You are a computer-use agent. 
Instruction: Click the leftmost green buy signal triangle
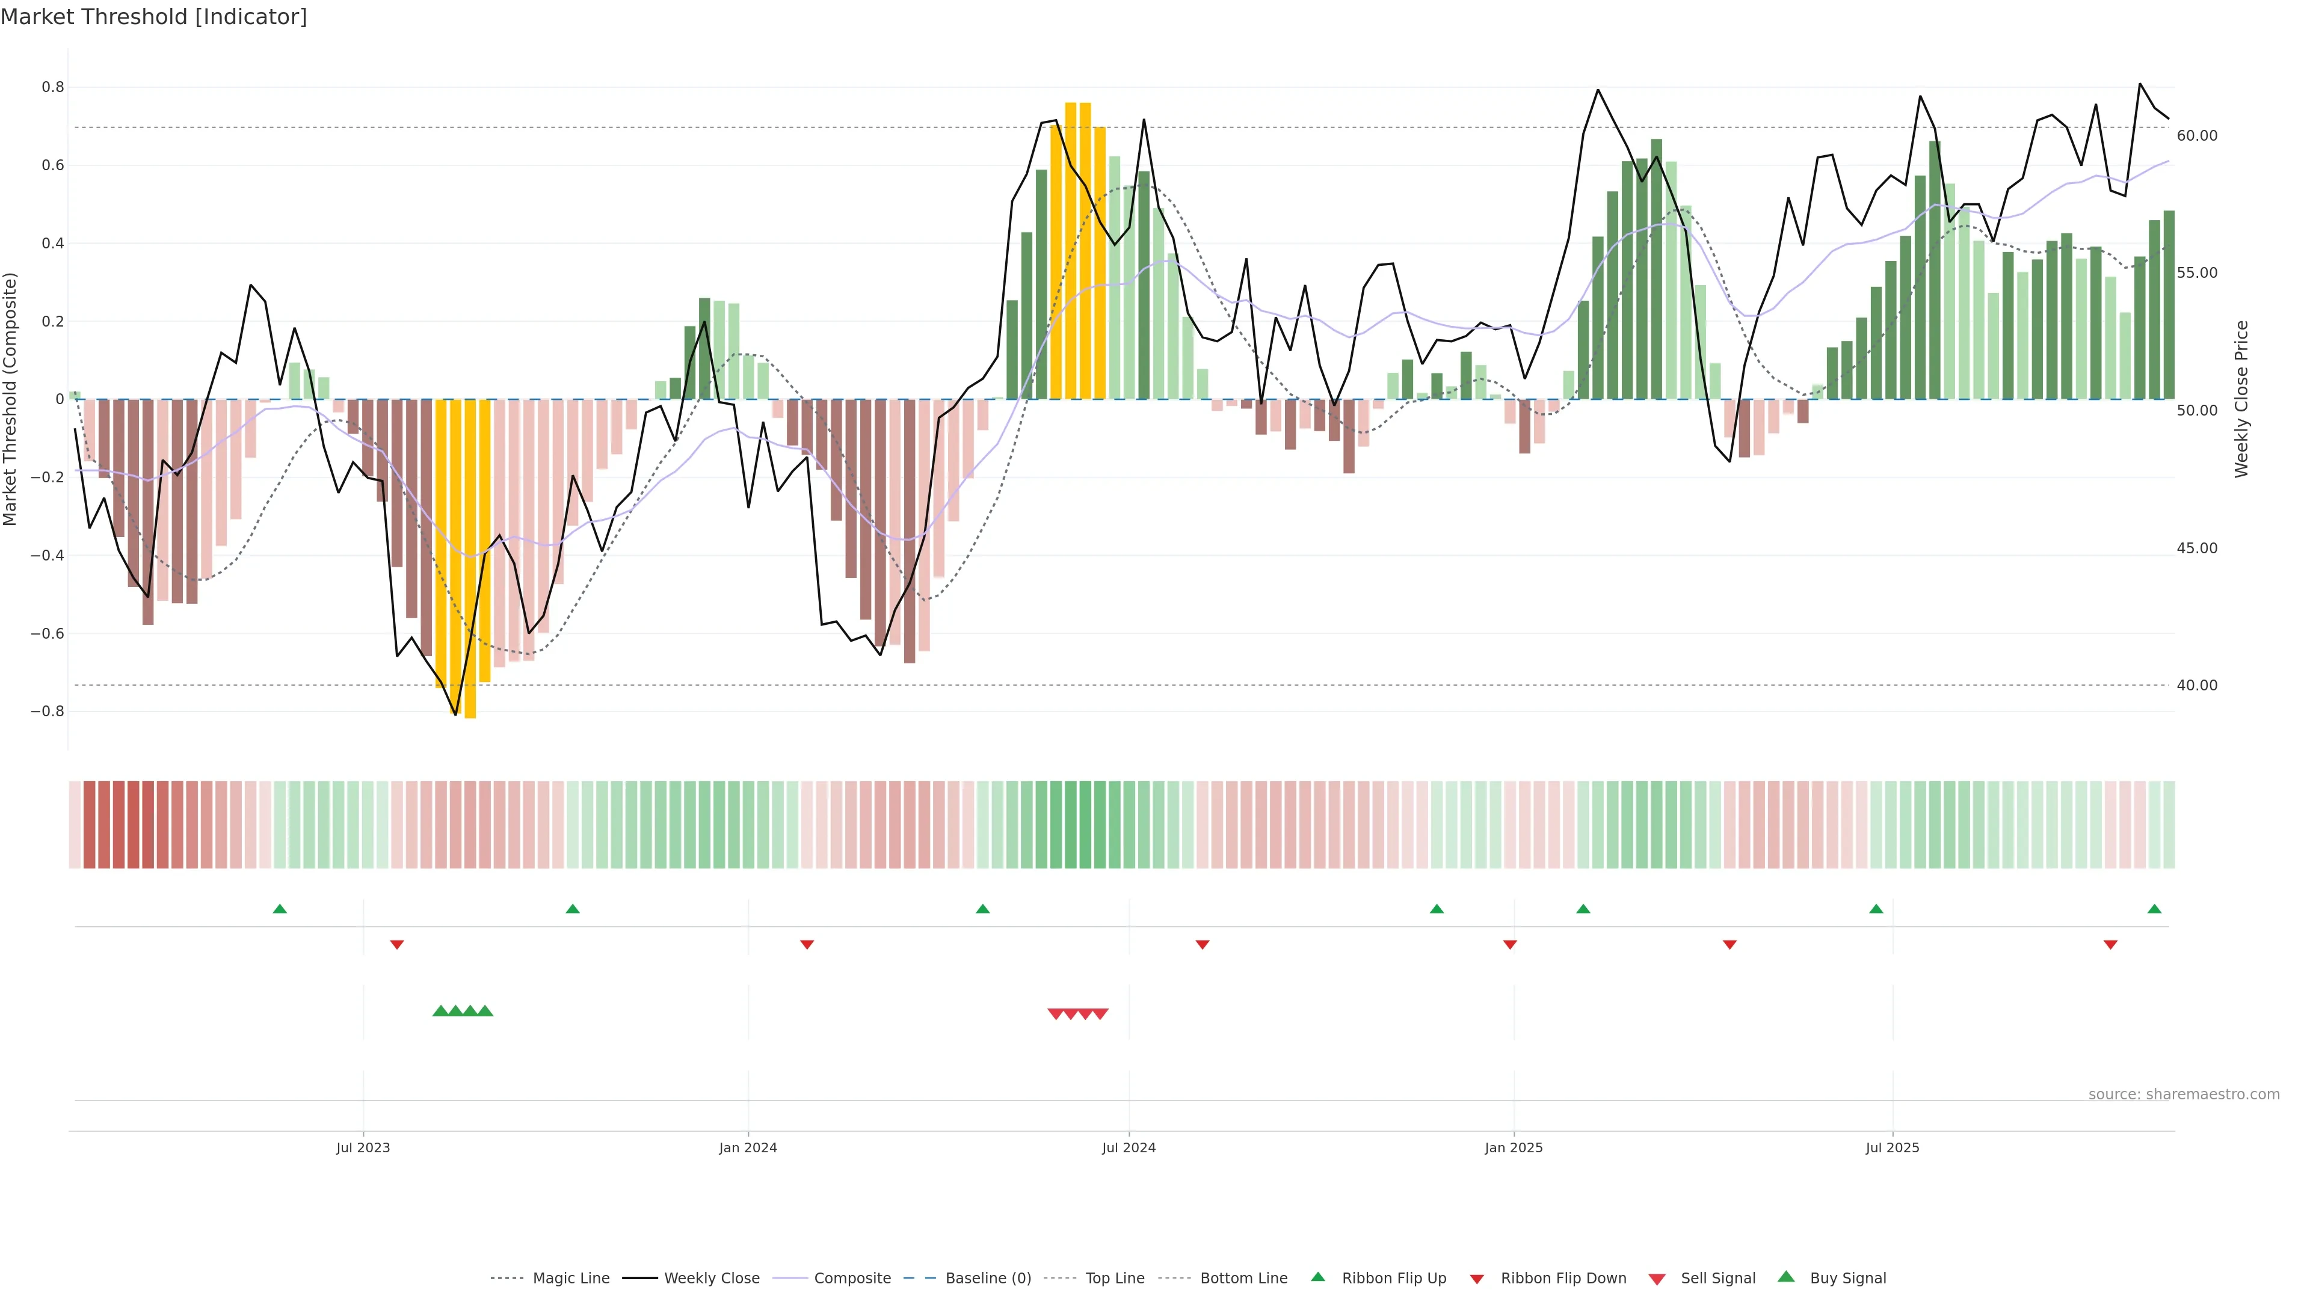tap(440, 1011)
